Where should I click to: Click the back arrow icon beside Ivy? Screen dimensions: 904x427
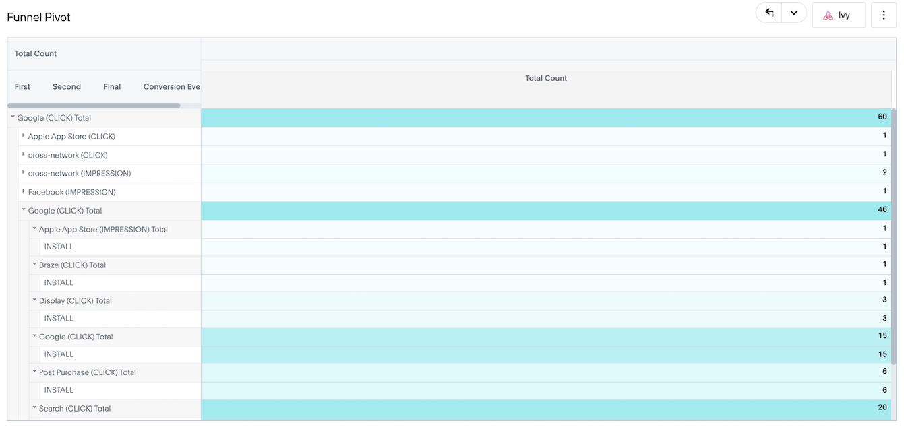(x=769, y=13)
